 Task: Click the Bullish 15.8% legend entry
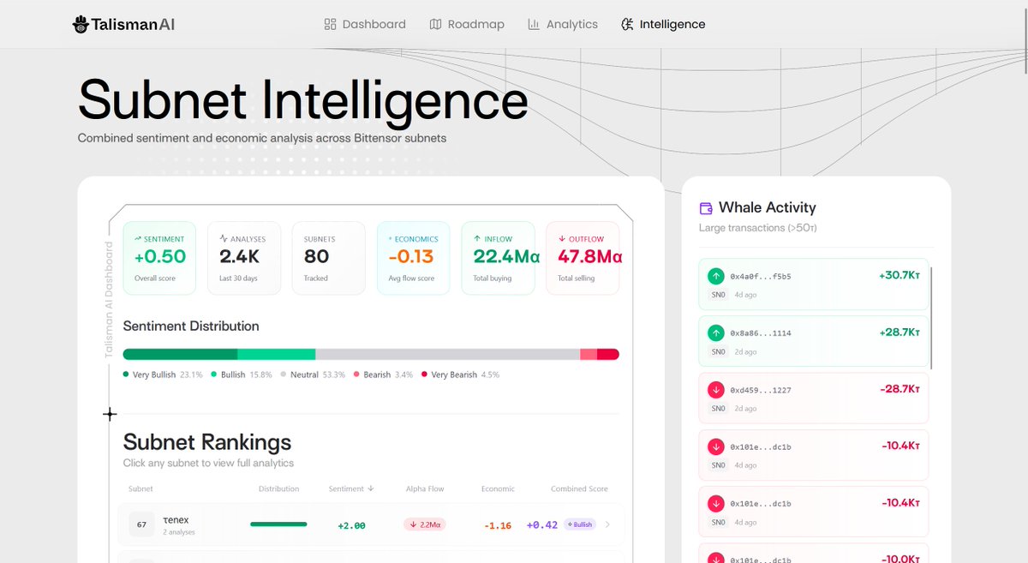[x=242, y=374]
